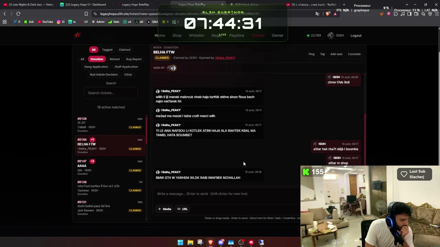Select ticket #0154 BELHA FTW in list
Image resolution: width=440 pixels, height=247 pixels.
tap(110, 145)
